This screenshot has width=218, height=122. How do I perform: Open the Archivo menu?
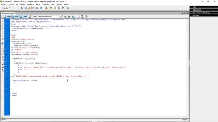click(x=4, y=4)
